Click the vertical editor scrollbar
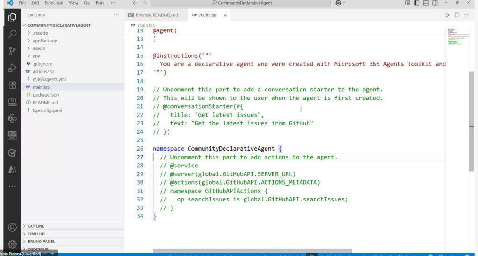Image resolution: width=478 pixels, height=256 pixels. pos(471,121)
